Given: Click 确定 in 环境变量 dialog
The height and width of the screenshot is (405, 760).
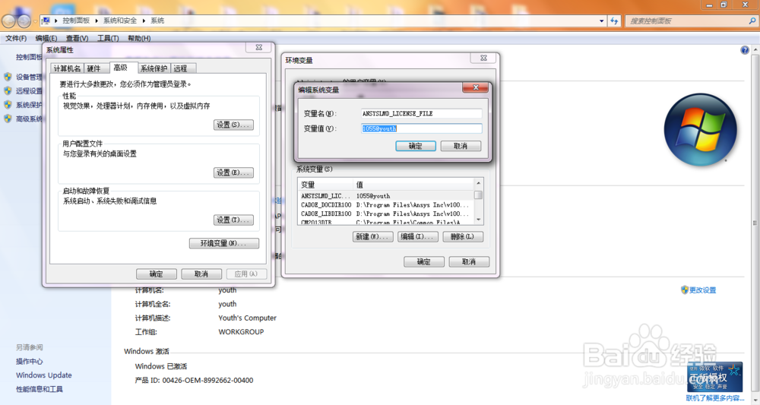Looking at the screenshot, I should coord(423,261).
